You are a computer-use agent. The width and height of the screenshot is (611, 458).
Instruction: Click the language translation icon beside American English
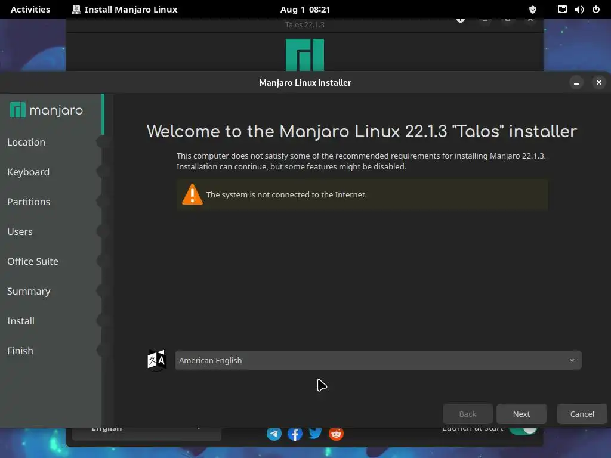(157, 360)
